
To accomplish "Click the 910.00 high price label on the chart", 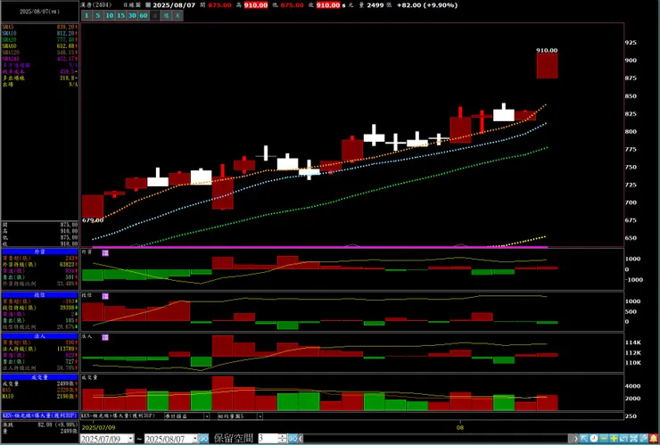I will 547,50.
